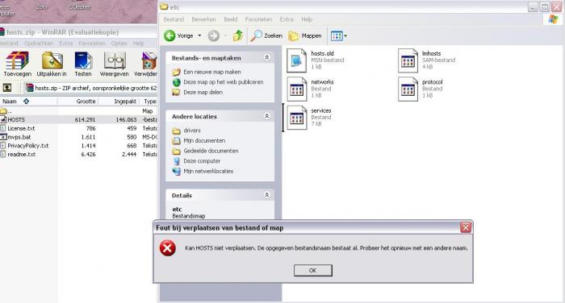
Task: Open Mijn documenten link
Action: pos(204,141)
